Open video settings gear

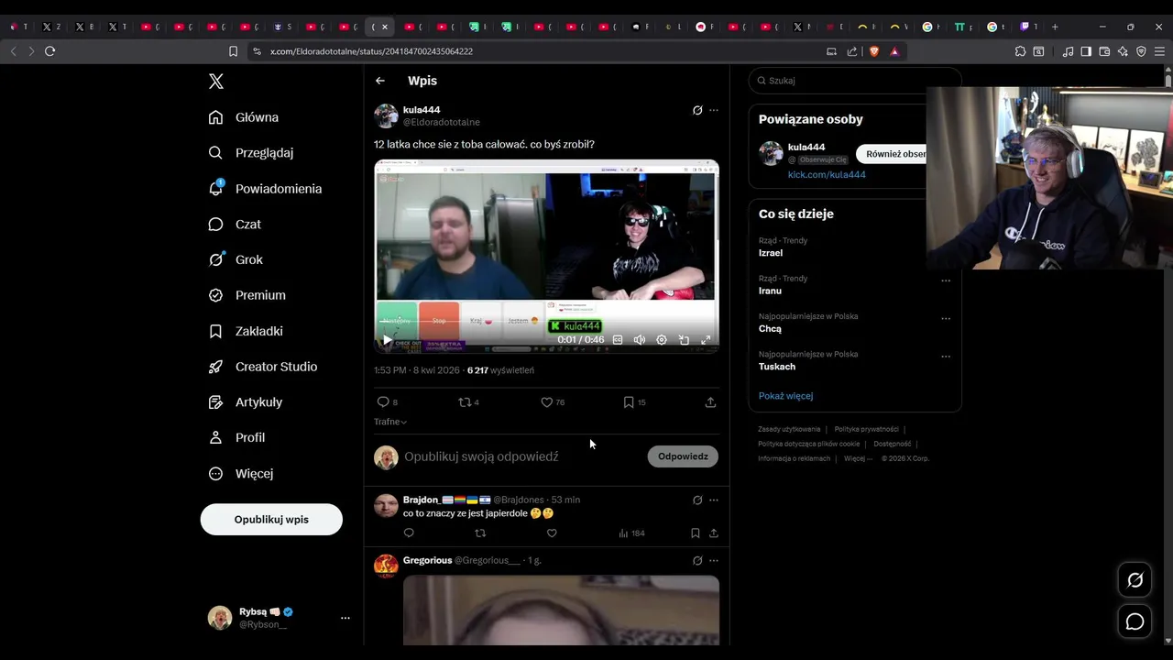(x=662, y=340)
